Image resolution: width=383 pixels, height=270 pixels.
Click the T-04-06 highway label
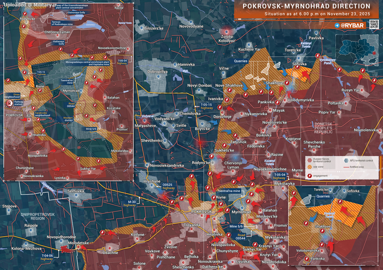tap(47, 257)
